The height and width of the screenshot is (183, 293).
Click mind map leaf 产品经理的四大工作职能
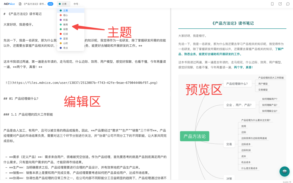pyautogui.click(x=271, y=78)
